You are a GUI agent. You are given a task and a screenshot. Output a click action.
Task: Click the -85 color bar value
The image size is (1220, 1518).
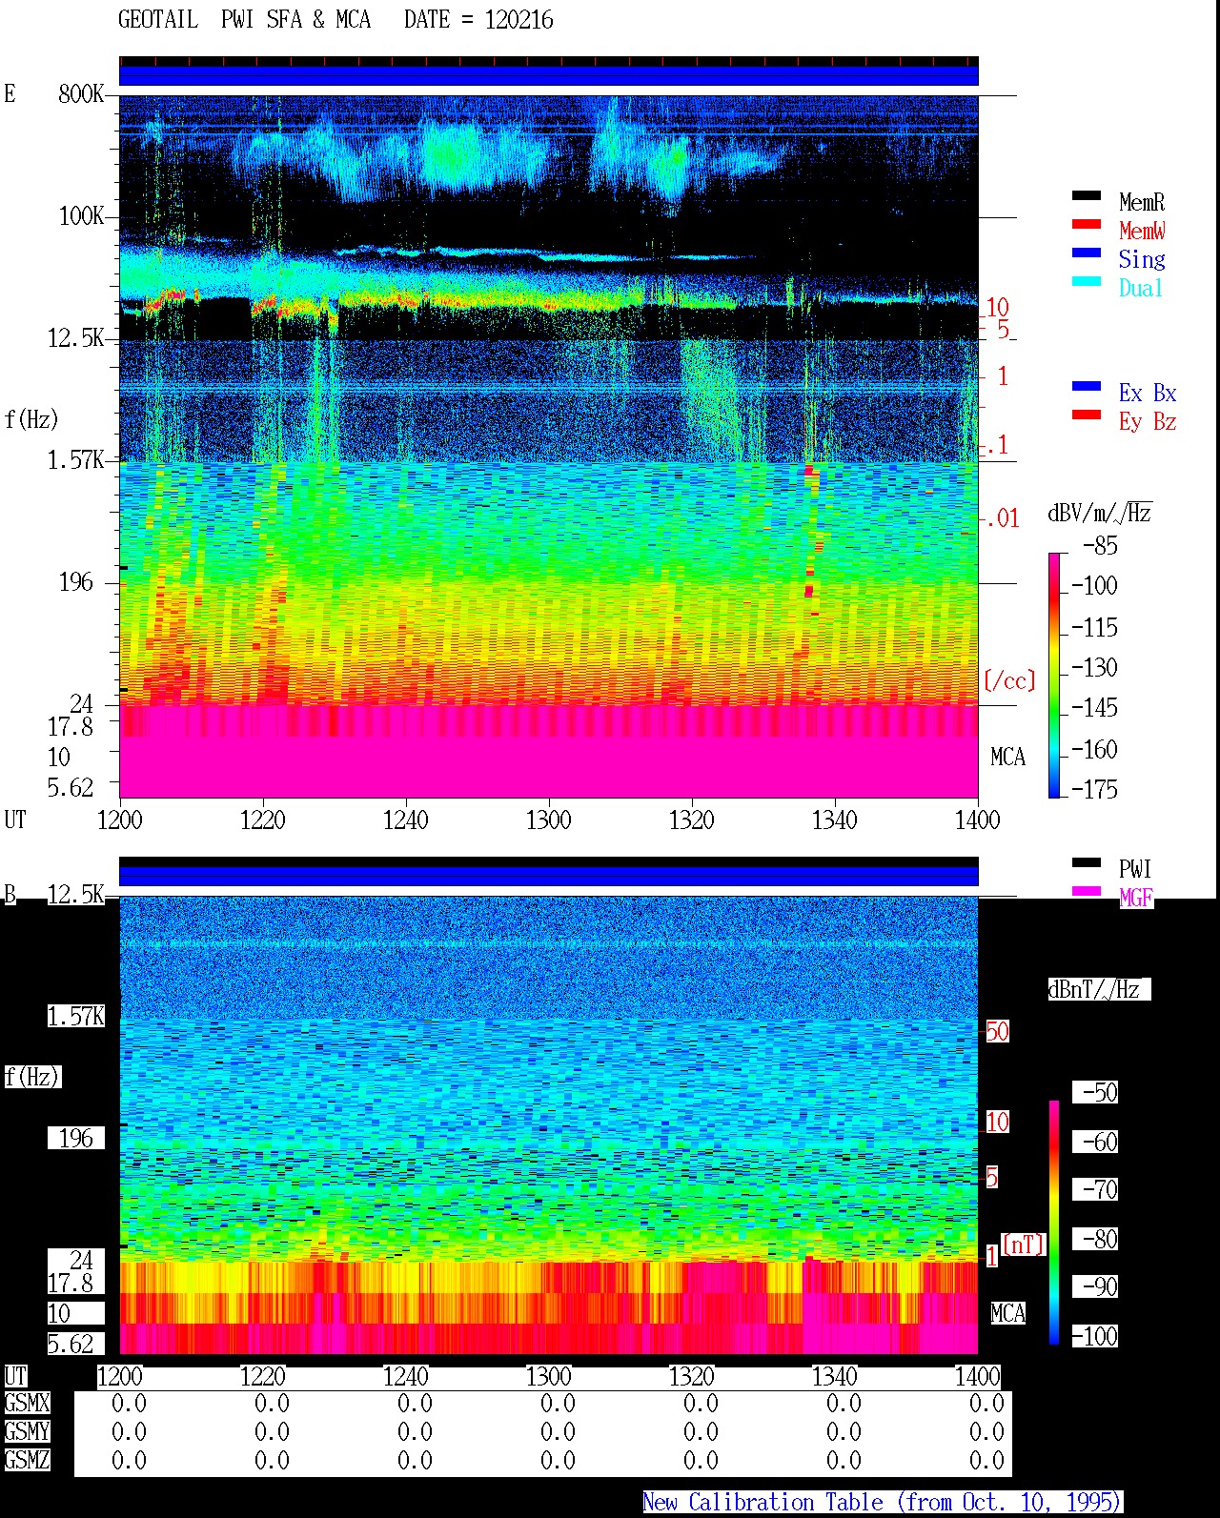[1100, 546]
